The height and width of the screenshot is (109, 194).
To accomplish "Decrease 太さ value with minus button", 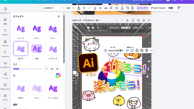I will pos(47,69).
